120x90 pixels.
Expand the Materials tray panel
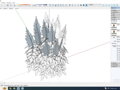point(115,10)
